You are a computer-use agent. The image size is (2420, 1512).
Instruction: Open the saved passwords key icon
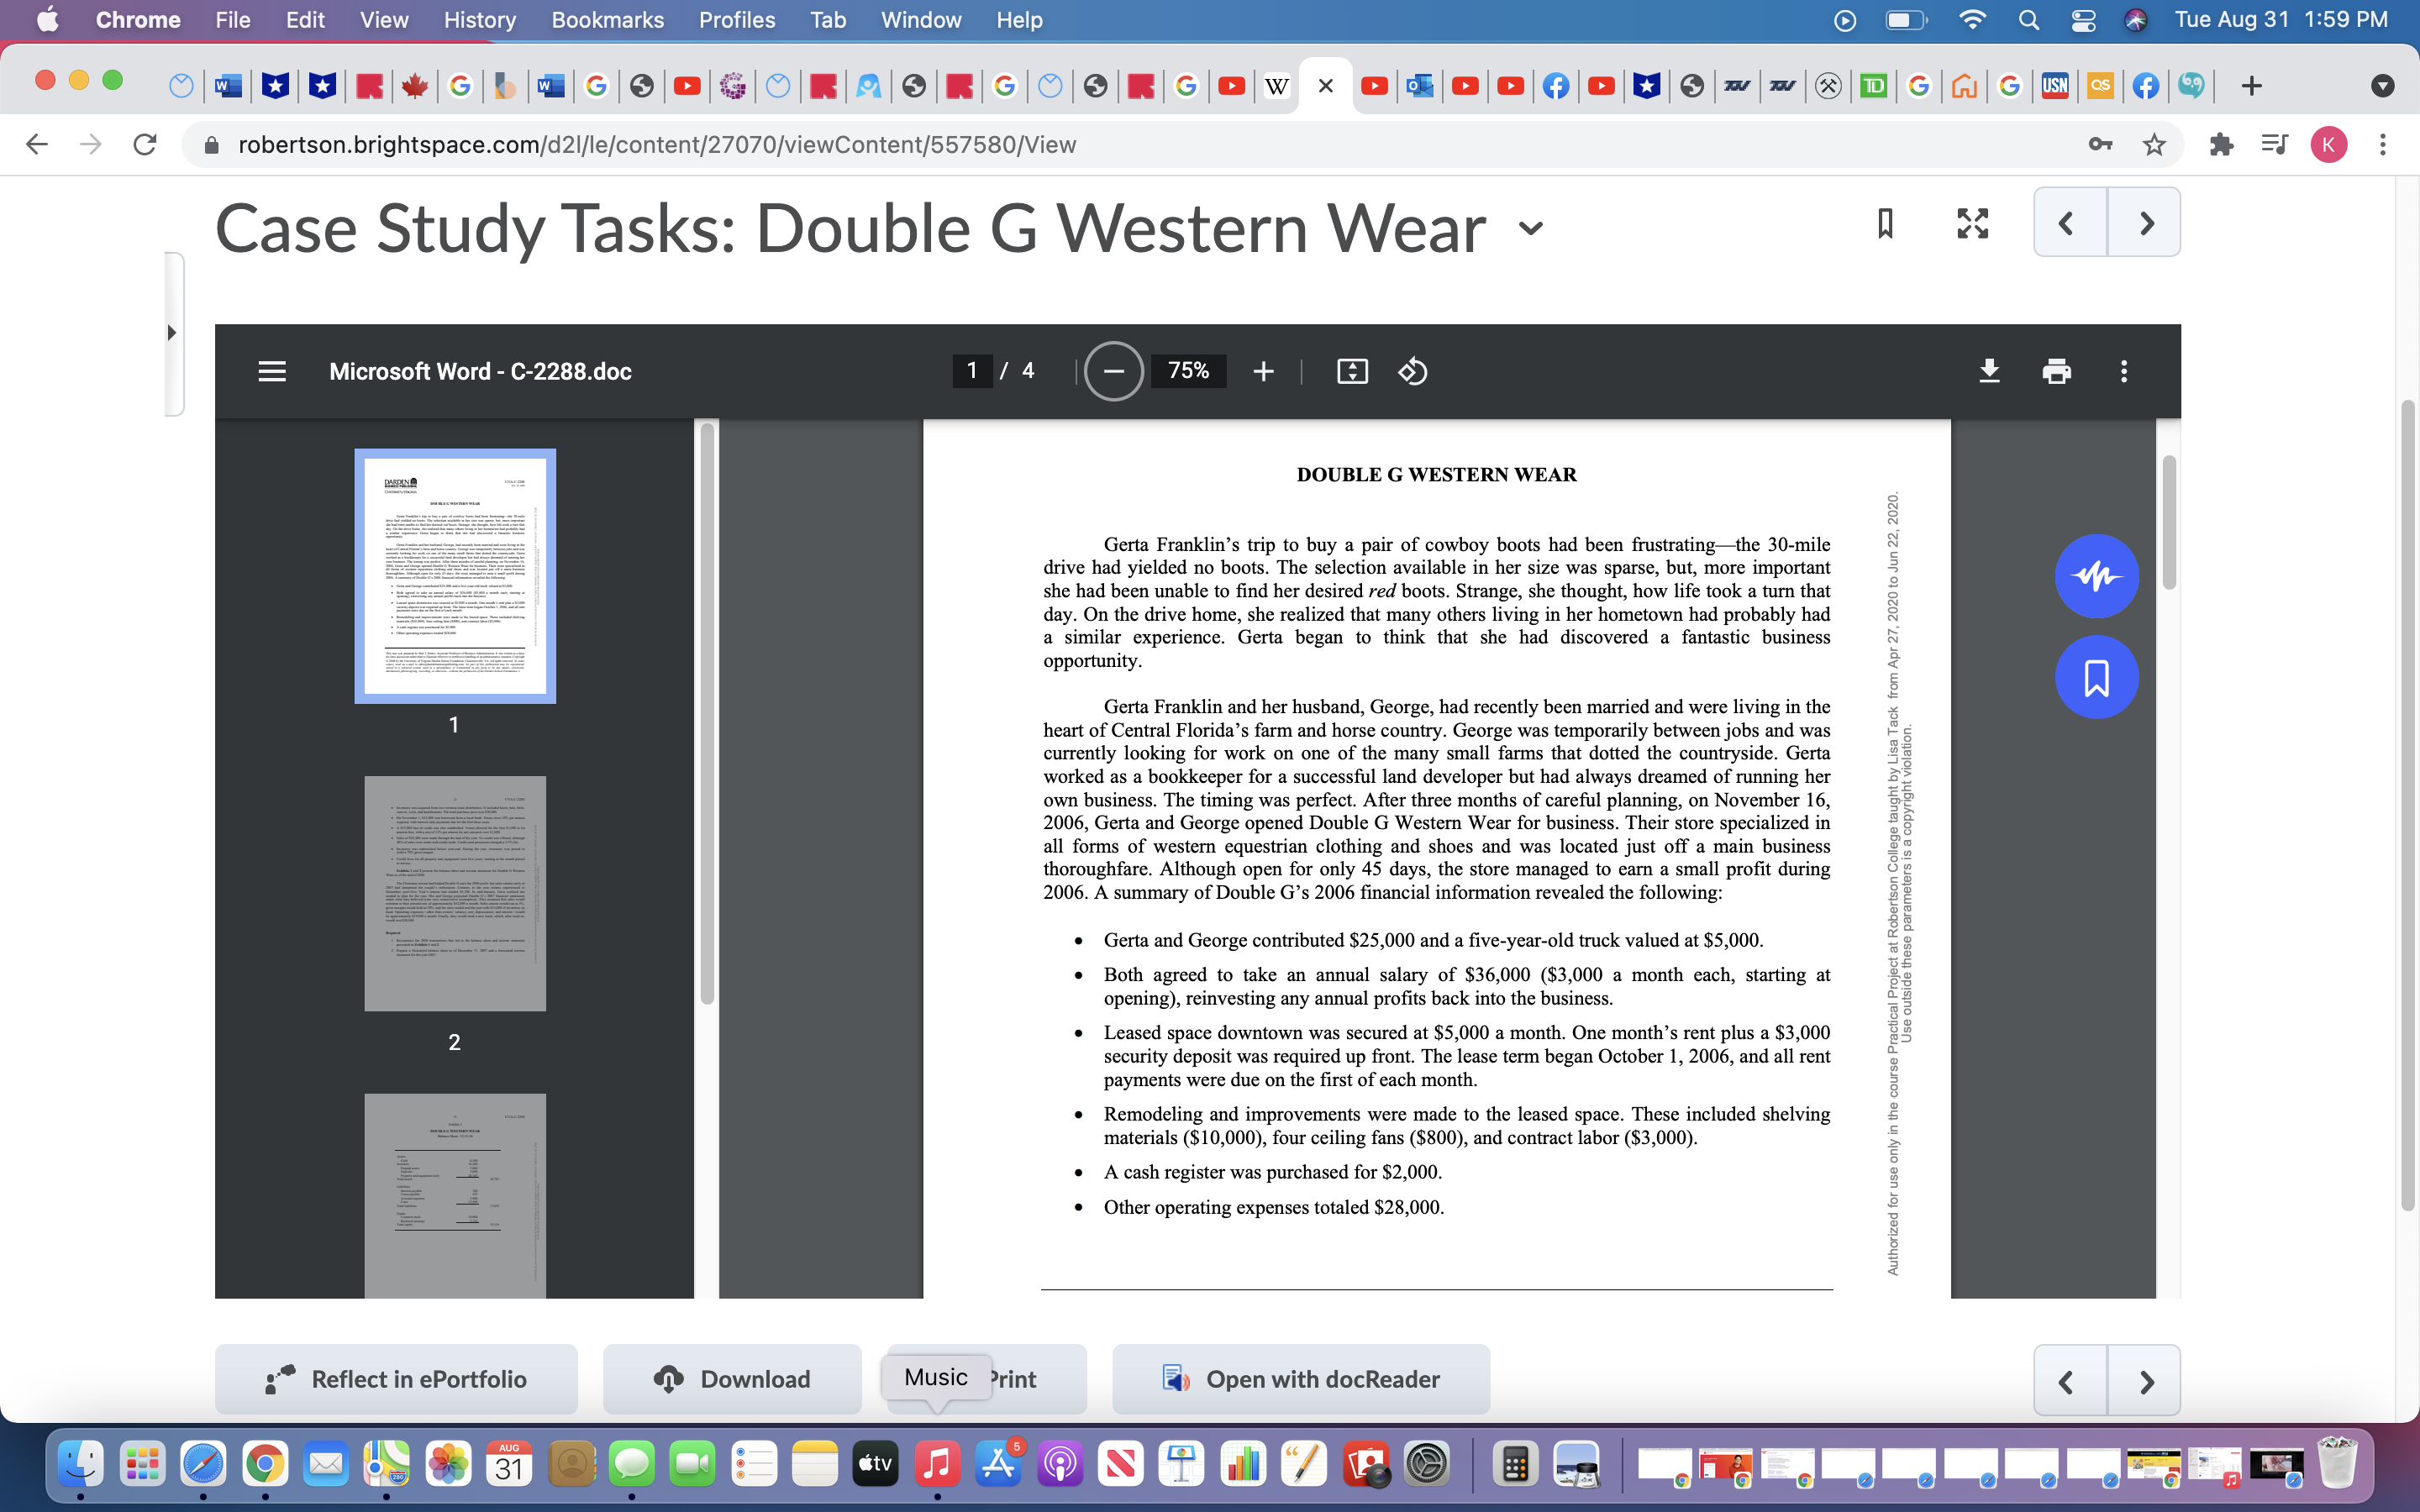point(2100,145)
